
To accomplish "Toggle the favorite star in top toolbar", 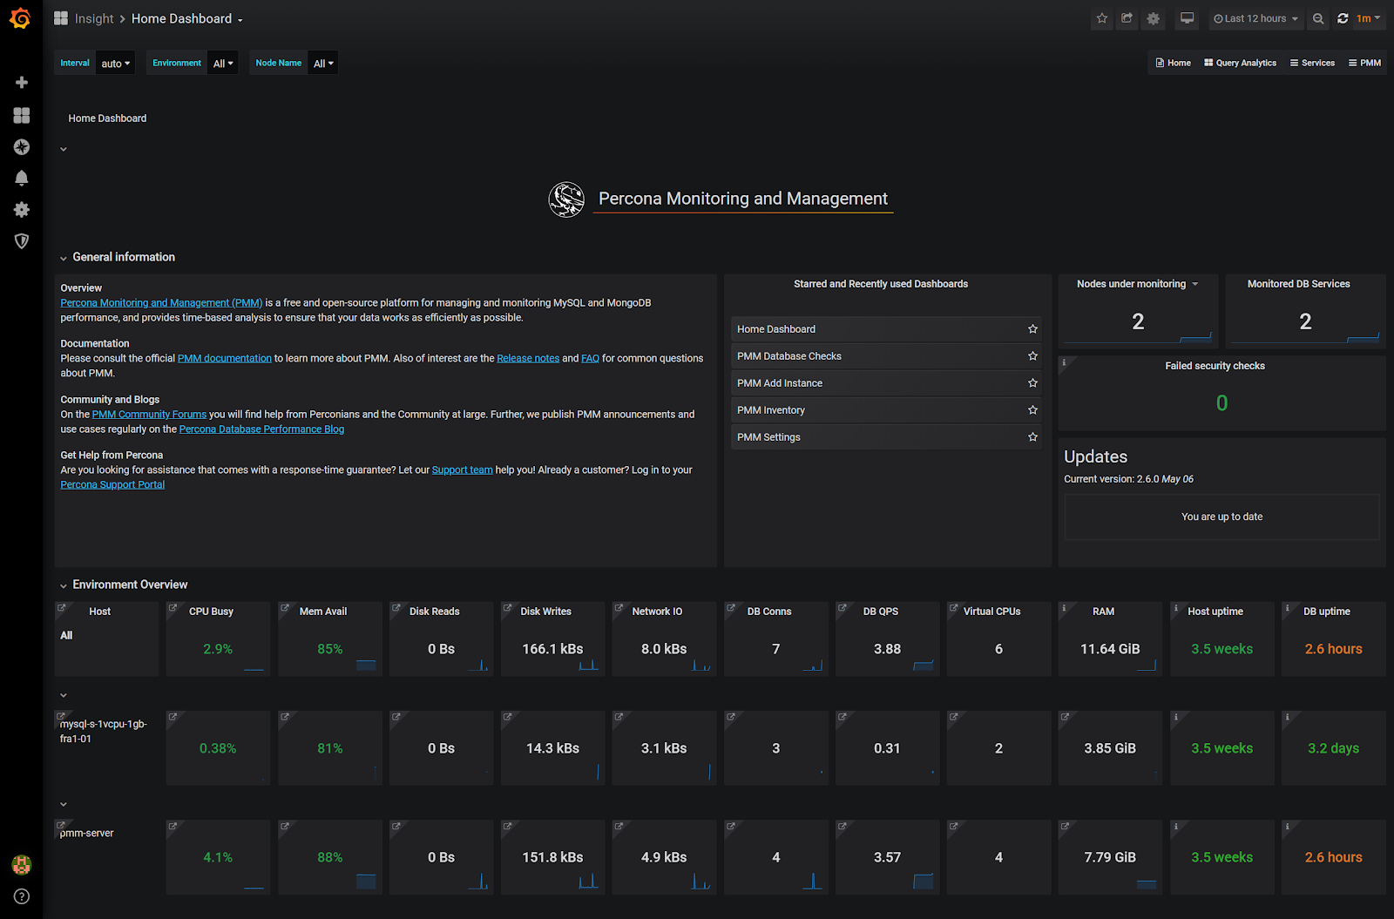I will click(x=1101, y=18).
